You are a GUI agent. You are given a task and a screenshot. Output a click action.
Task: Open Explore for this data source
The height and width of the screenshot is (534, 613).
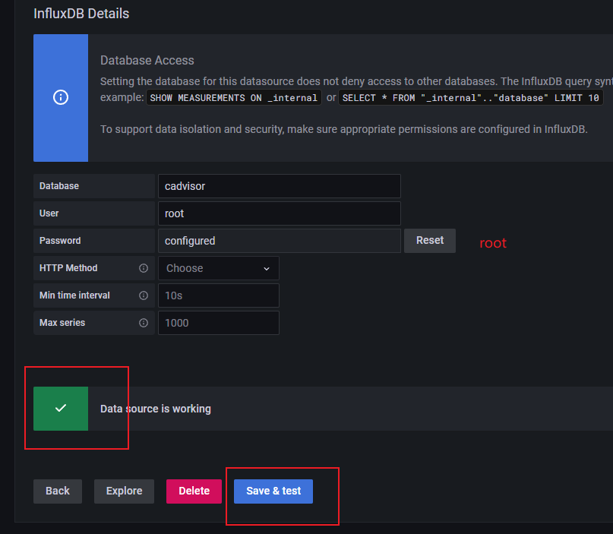coord(125,491)
